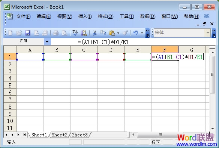Close the workbook with the inner X button
The height and width of the screenshot is (148, 219).
click(x=212, y=24)
